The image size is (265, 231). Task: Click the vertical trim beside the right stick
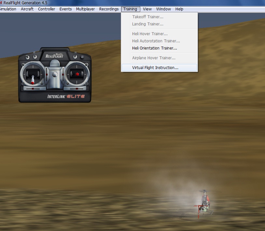click(63, 74)
